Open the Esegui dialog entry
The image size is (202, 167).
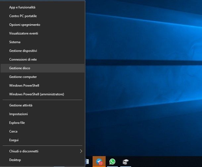point(42,140)
